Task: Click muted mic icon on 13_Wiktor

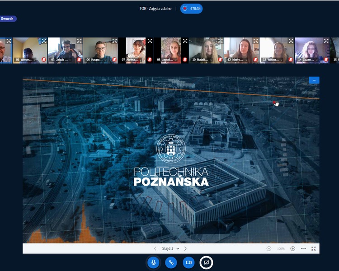Action: (291, 60)
